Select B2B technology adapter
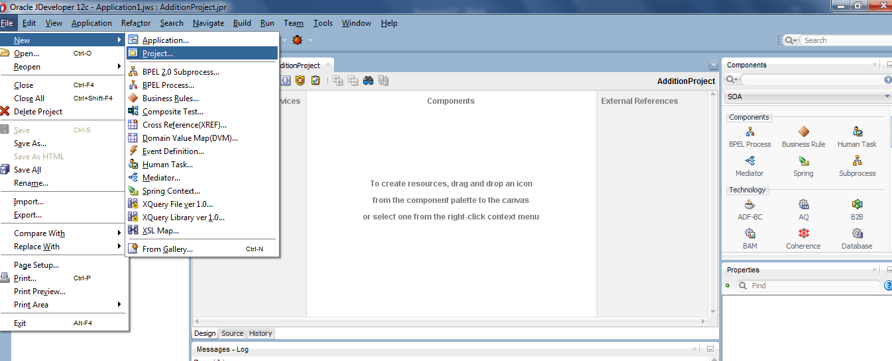 click(857, 210)
